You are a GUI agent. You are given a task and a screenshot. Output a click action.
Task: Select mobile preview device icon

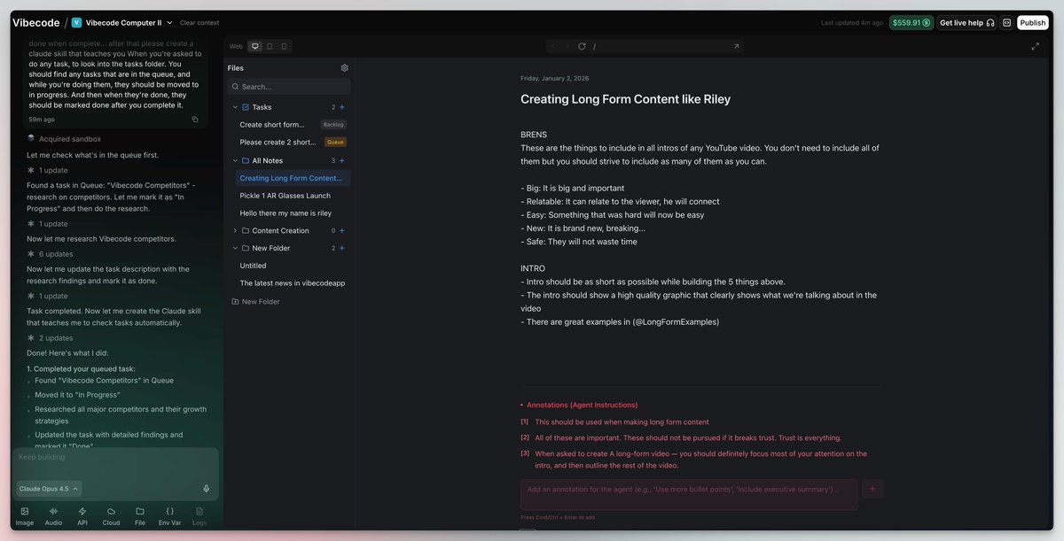pyautogui.click(x=284, y=46)
